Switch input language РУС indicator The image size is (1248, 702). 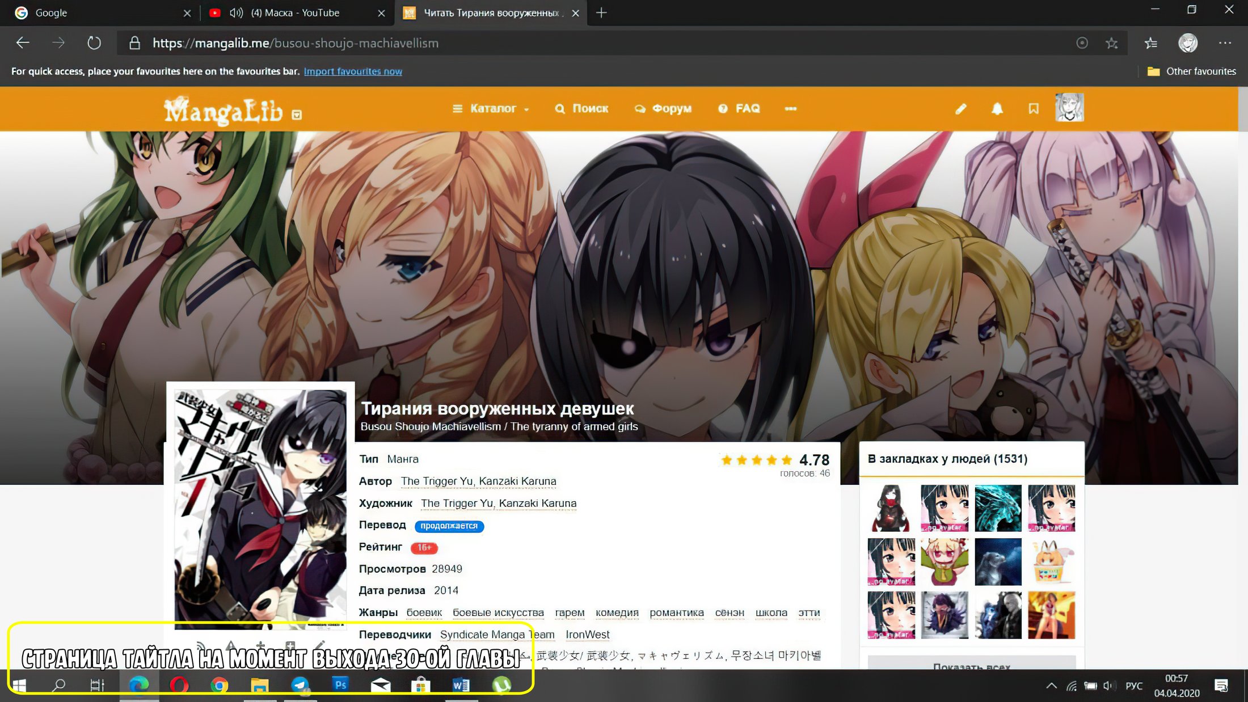(x=1134, y=686)
